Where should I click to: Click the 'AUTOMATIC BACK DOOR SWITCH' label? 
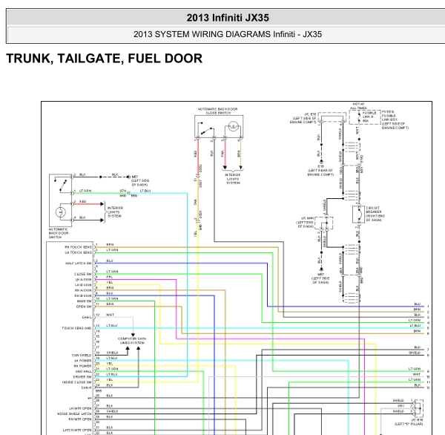(59, 233)
